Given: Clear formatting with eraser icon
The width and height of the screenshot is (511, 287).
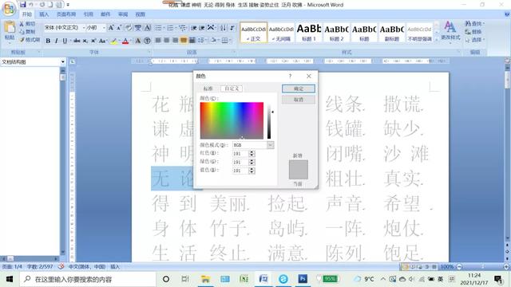Looking at the screenshot, I should coord(129,28).
